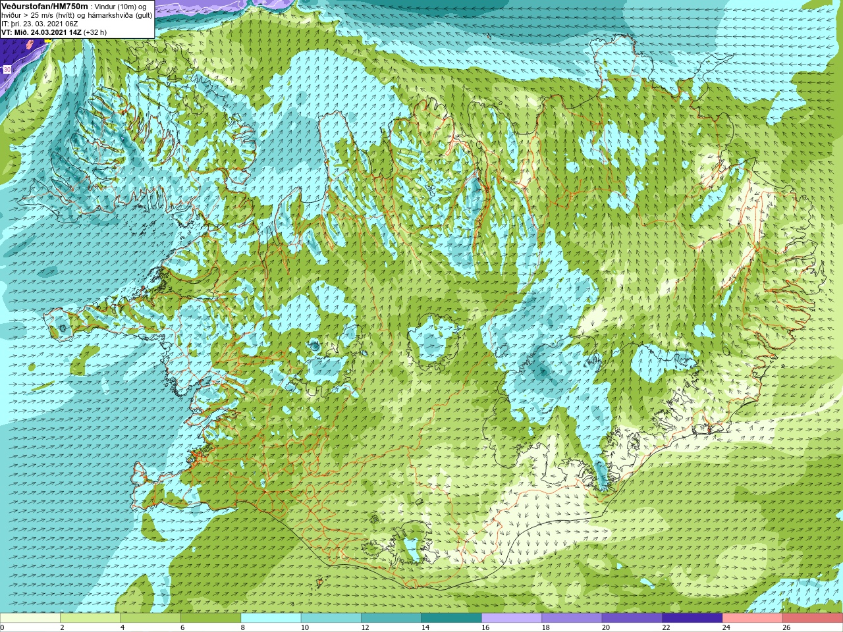
Task: Click the legend scale label '4'
Action: coord(122,628)
